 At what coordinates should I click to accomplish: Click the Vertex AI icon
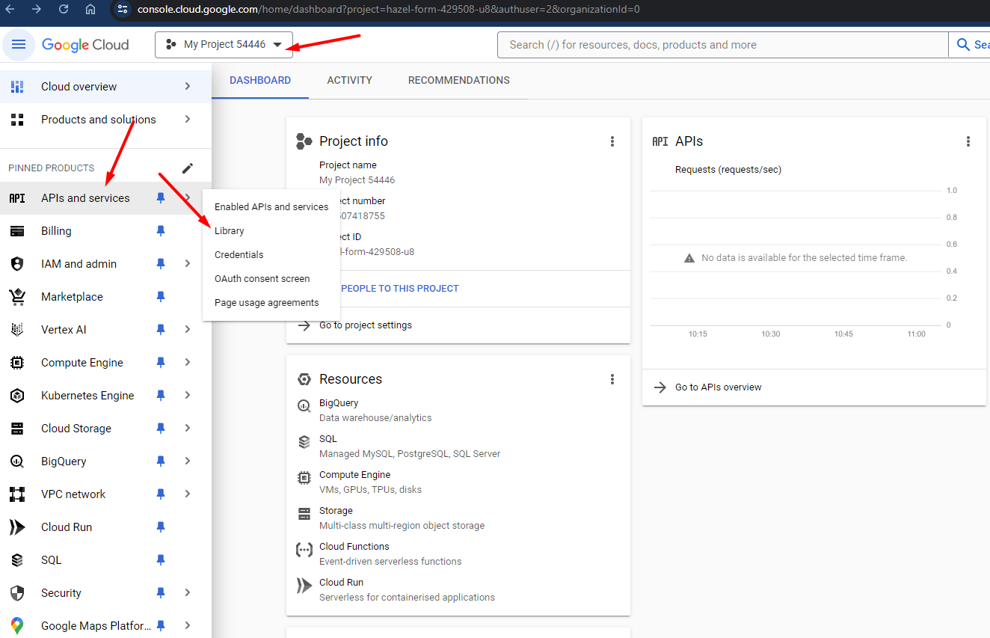[16, 330]
